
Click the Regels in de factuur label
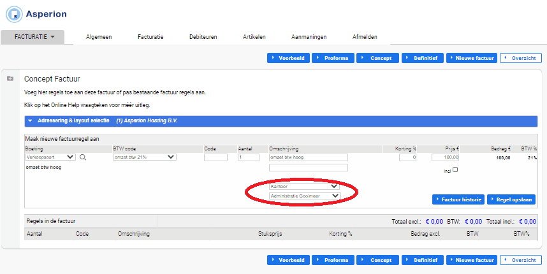pyautogui.click(x=51, y=221)
